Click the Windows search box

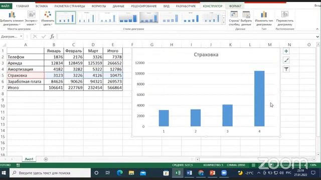click(x=50, y=173)
